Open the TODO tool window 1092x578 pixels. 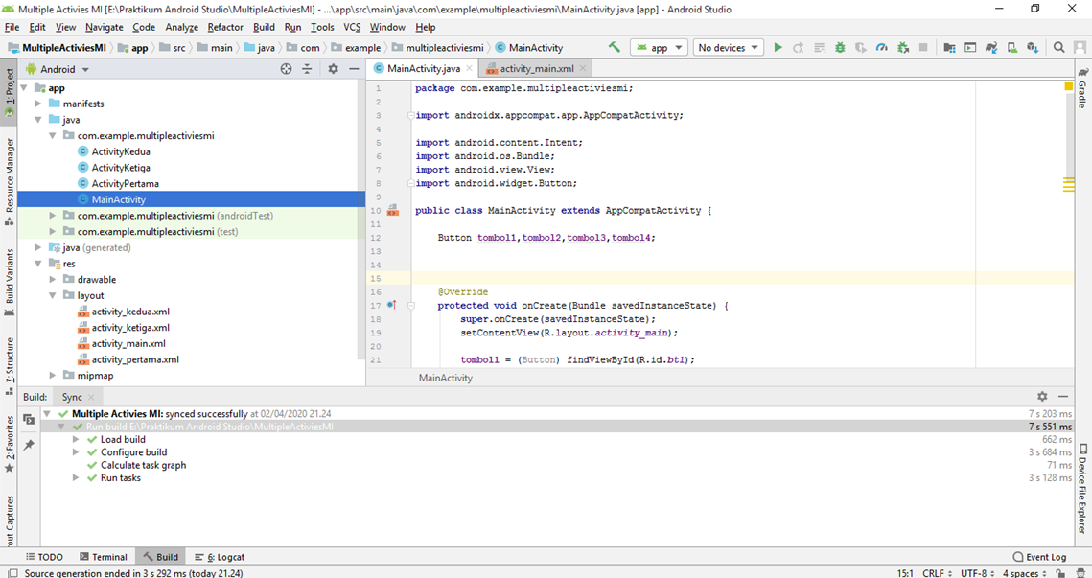[x=44, y=557]
